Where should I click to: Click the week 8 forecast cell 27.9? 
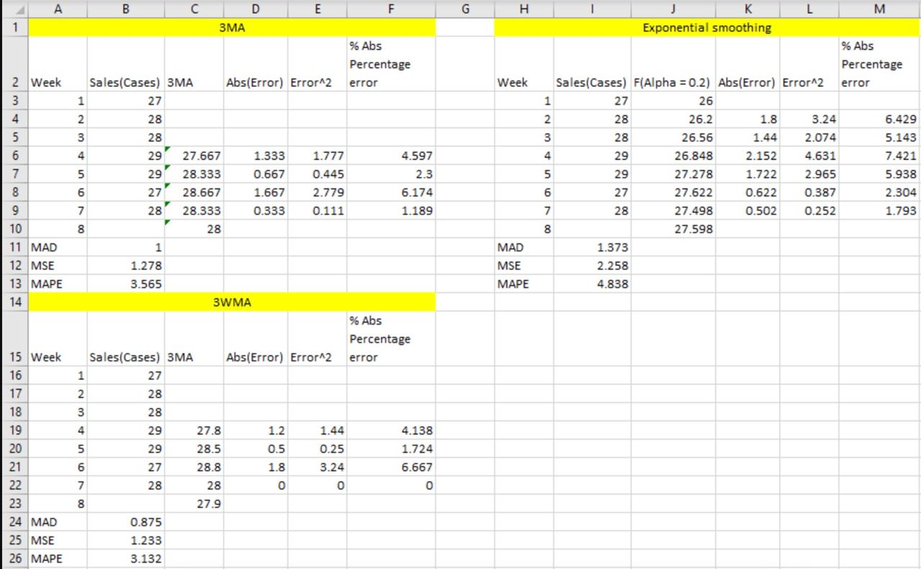tap(194, 504)
